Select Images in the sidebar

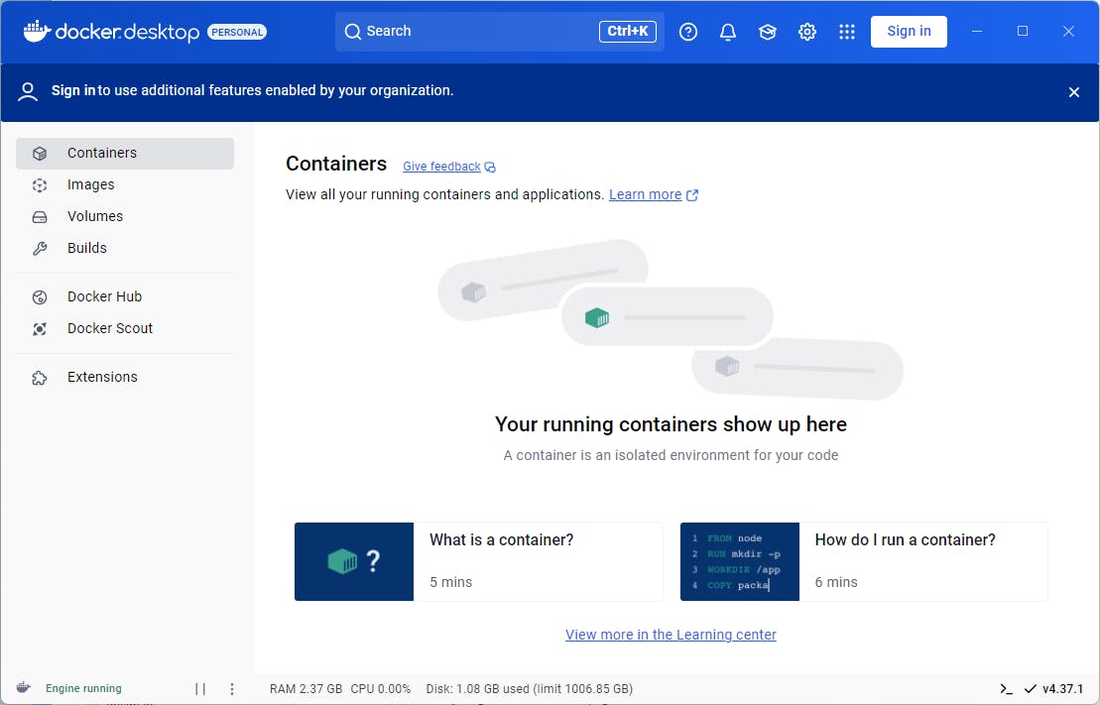[125, 184]
